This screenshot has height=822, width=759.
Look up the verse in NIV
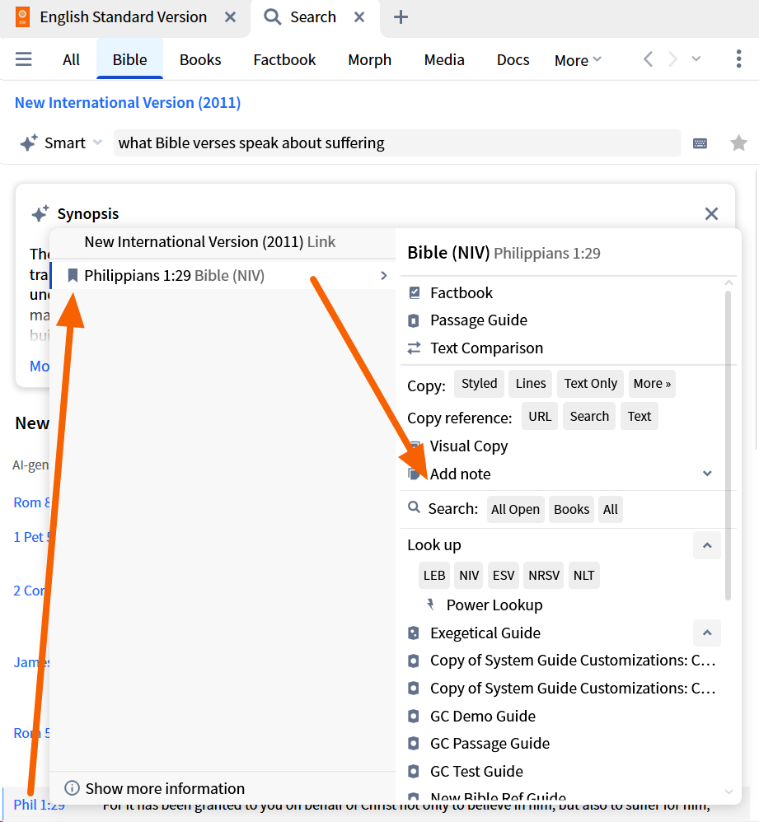point(469,576)
